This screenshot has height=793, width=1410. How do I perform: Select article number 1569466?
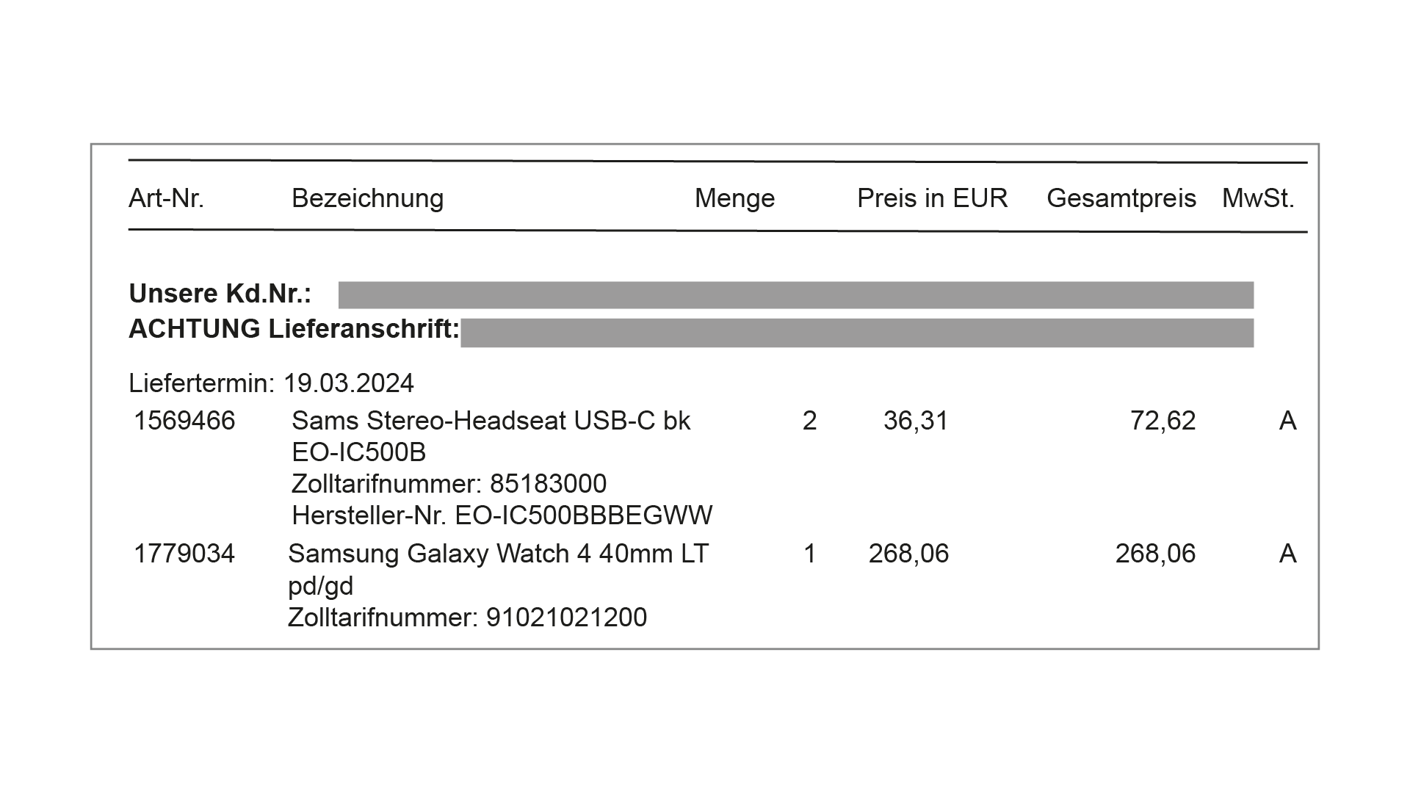coord(184,421)
